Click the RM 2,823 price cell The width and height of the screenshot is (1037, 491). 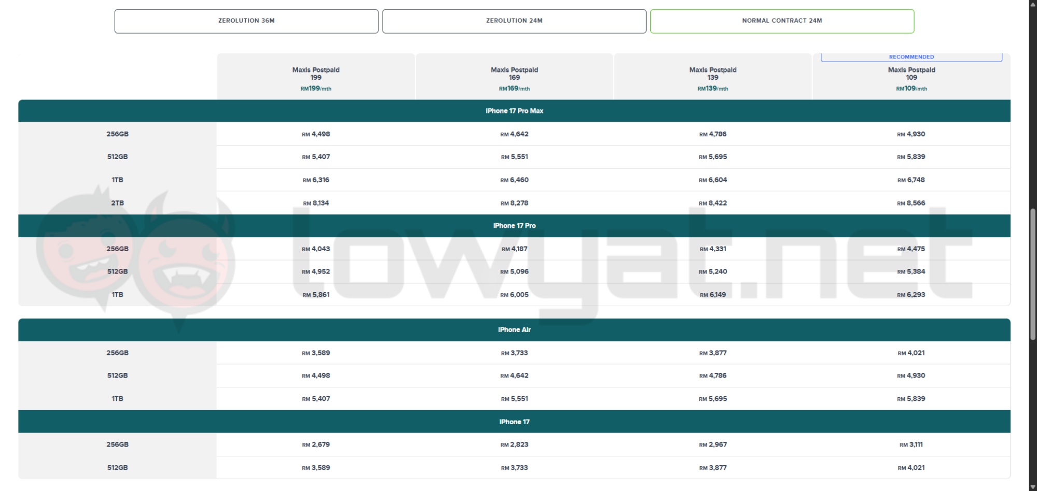pyautogui.click(x=514, y=444)
